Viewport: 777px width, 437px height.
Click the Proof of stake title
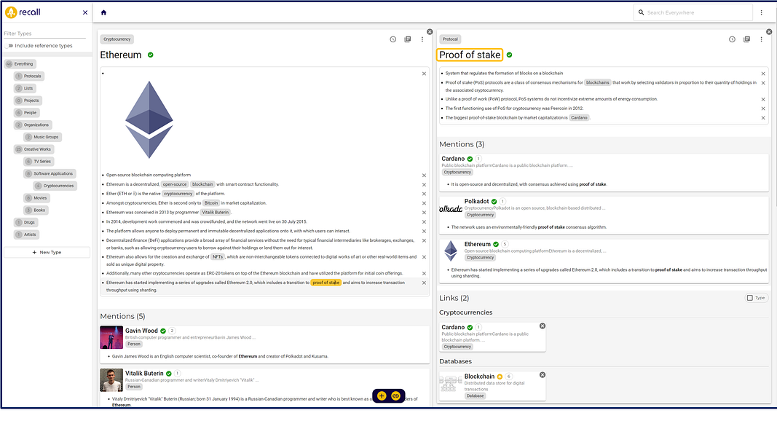pyautogui.click(x=470, y=55)
